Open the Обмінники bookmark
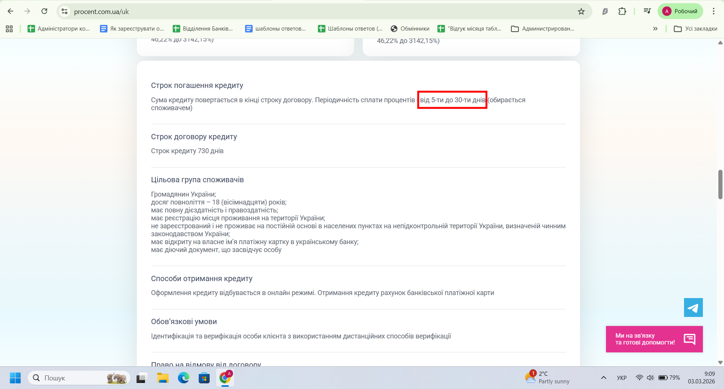Image resolution: width=724 pixels, height=389 pixels. pyautogui.click(x=410, y=29)
